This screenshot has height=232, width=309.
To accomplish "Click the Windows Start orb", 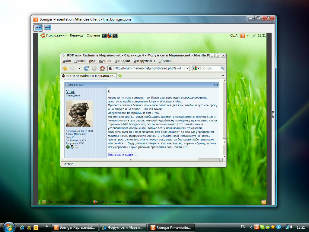I will pyautogui.click(x=9, y=227).
